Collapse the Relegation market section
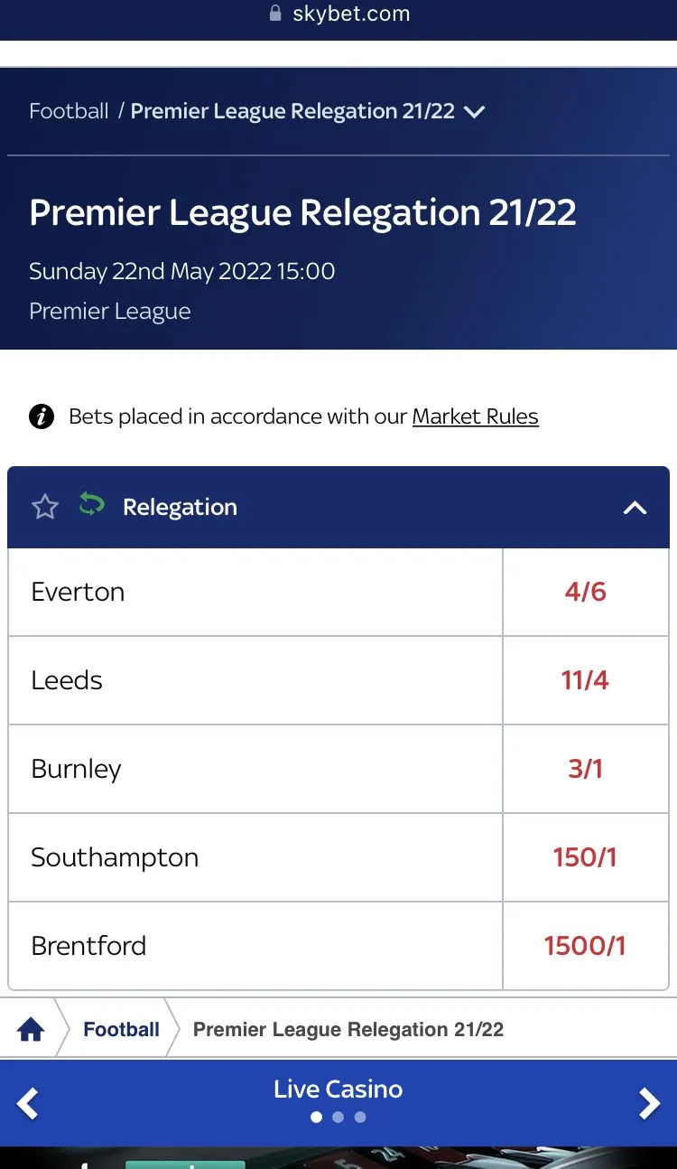 [x=635, y=508]
